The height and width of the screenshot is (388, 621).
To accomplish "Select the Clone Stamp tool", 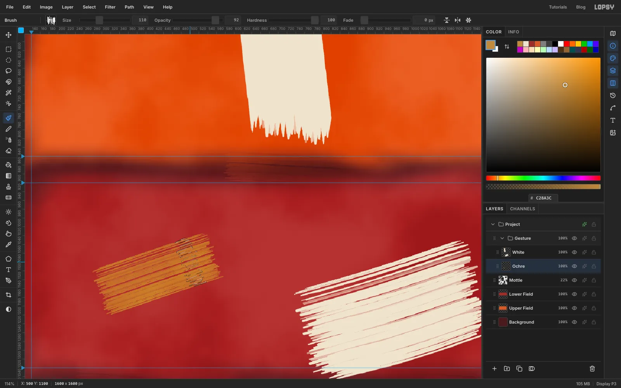I will pyautogui.click(x=9, y=187).
